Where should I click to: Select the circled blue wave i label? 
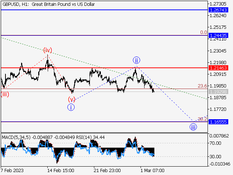(71, 107)
